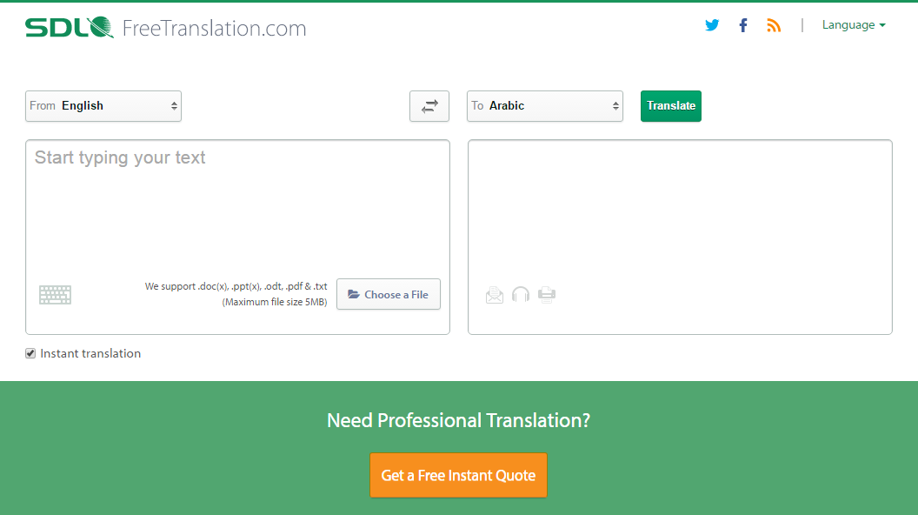Click Get a Free Instant Quote
The width and height of the screenshot is (918, 515).
tap(458, 475)
